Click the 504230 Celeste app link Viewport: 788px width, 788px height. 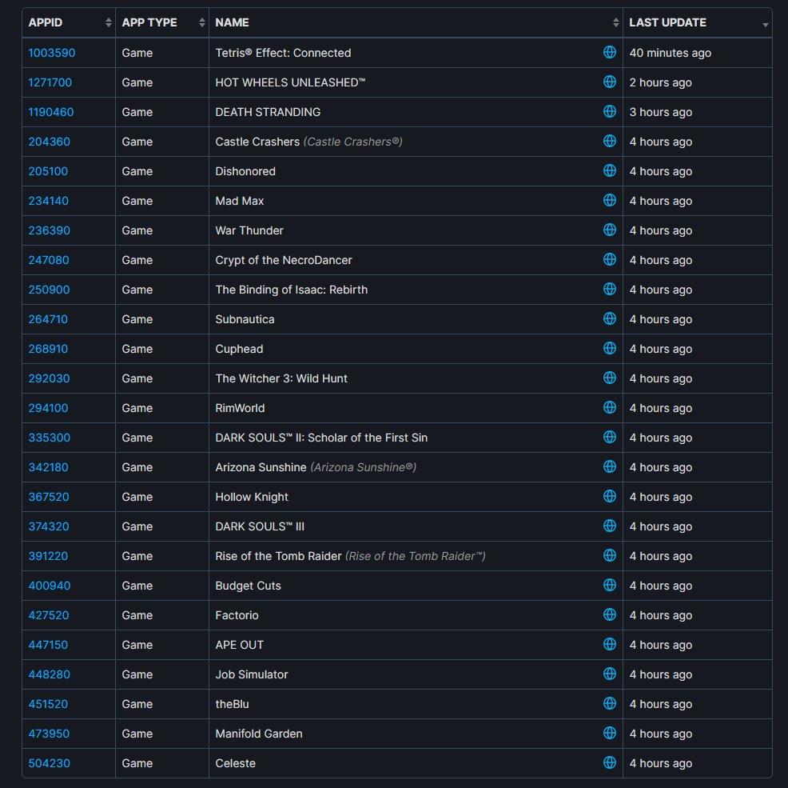point(50,763)
